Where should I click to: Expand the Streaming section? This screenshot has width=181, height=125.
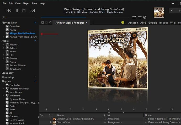pos(35,77)
